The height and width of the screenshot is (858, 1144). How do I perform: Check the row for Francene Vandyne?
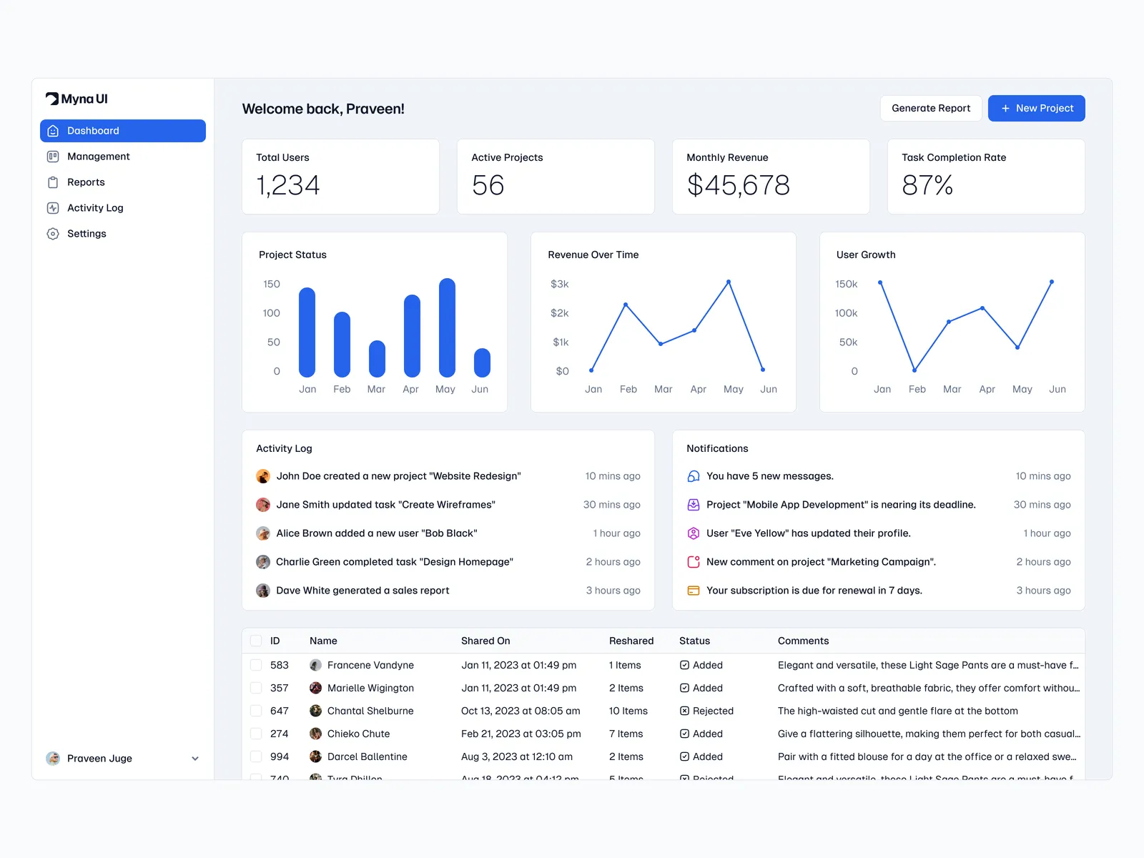point(256,665)
